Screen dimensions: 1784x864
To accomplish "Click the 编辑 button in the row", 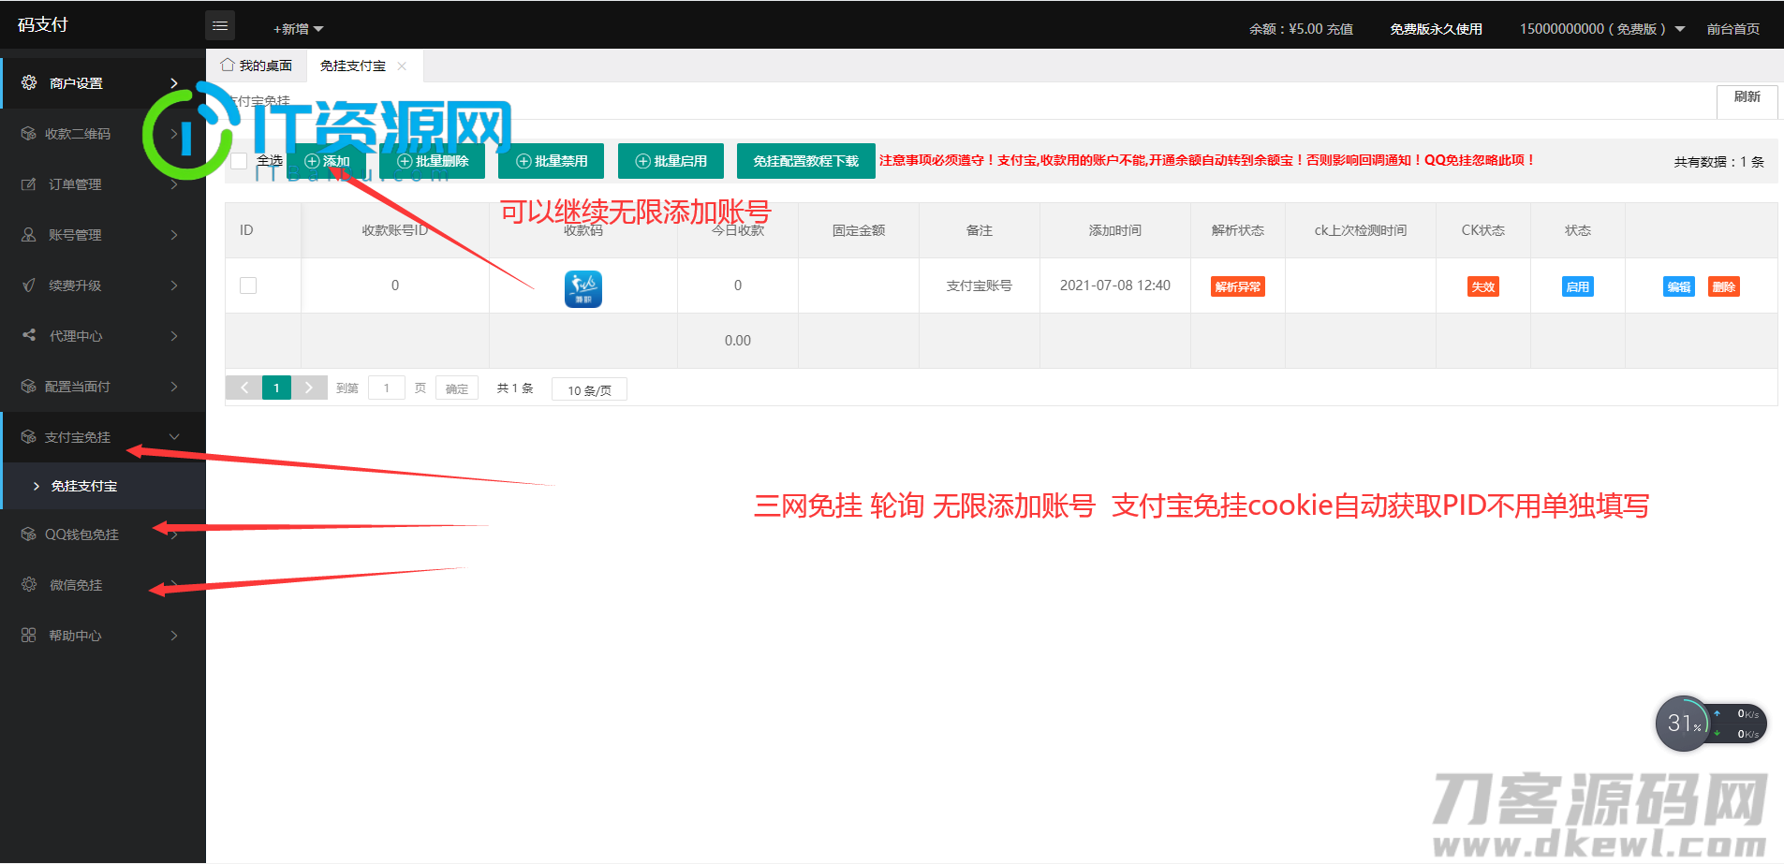I will pyautogui.click(x=1678, y=287).
